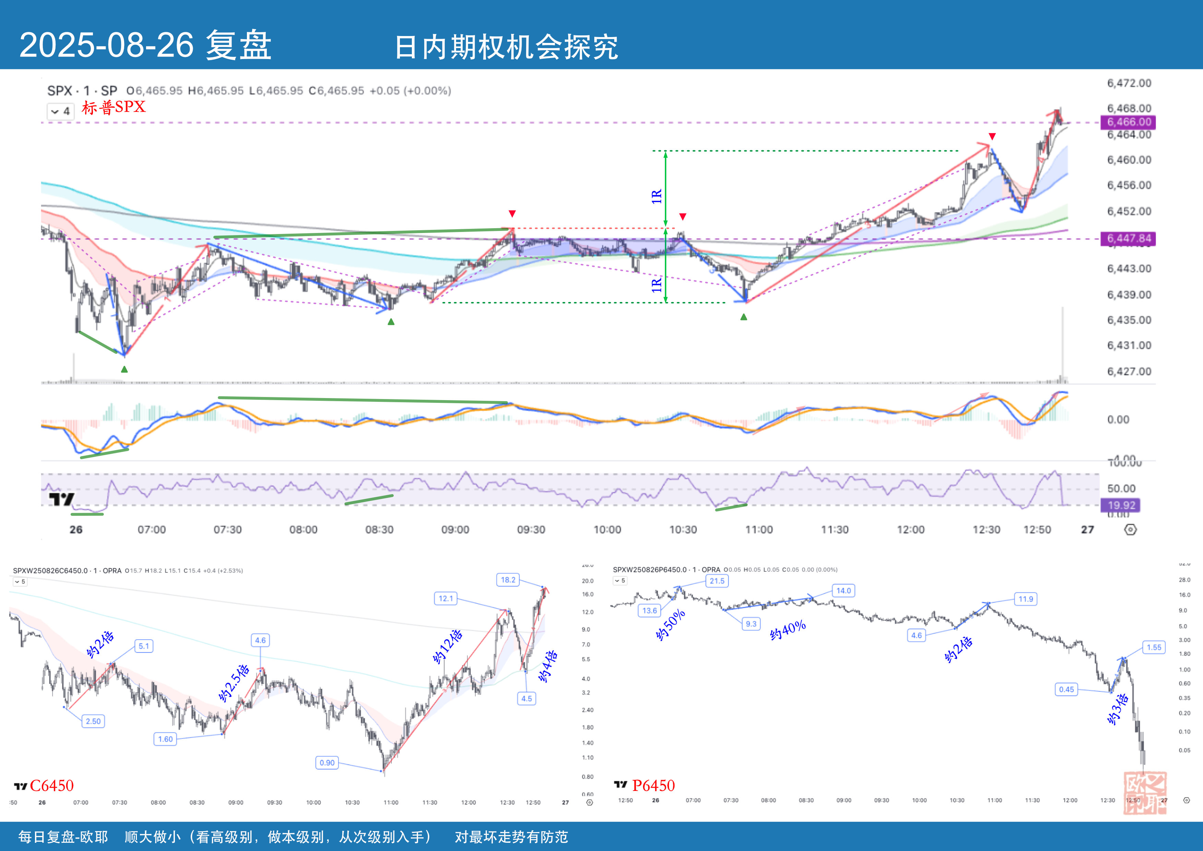Expand the C6450 chart legend showing 5
Screen dimensions: 1203x851
[20, 582]
